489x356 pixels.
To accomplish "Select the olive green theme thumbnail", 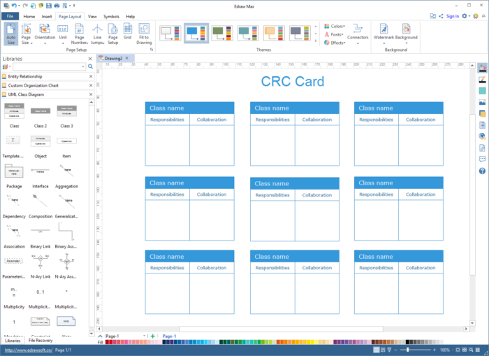I will point(222,33).
